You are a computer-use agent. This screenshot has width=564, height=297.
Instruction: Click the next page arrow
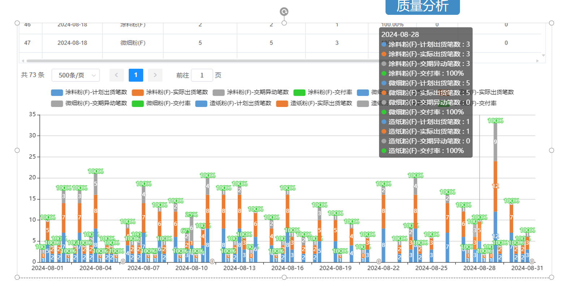point(155,75)
